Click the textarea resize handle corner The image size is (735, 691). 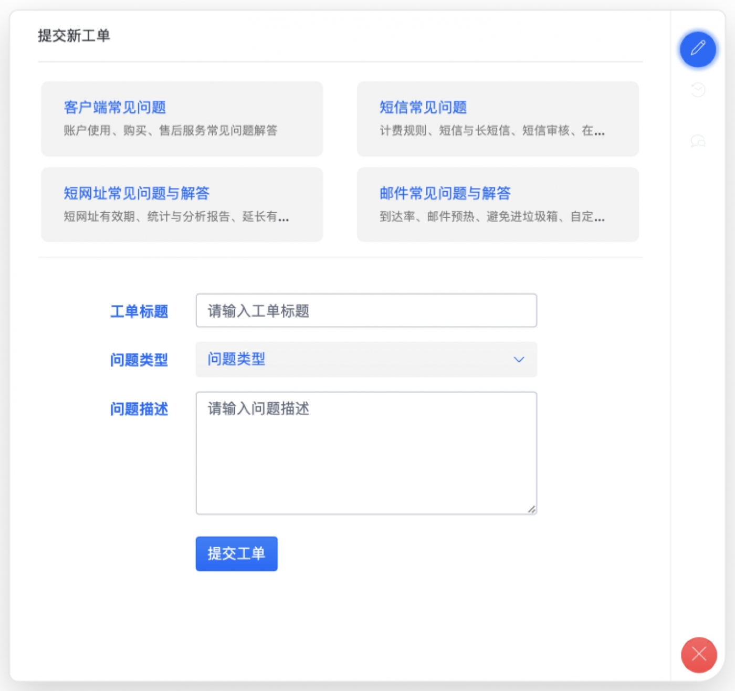tap(531, 509)
